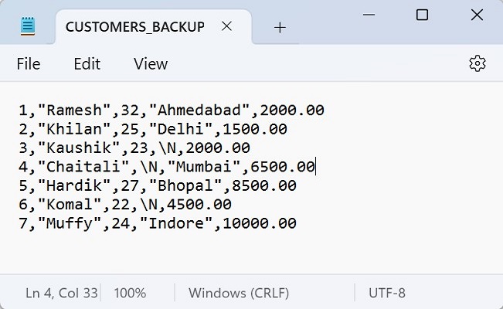This screenshot has width=503, height=309.
Task: Open the Settings gear icon
Action: pyautogui.click(x=477, y=63)
